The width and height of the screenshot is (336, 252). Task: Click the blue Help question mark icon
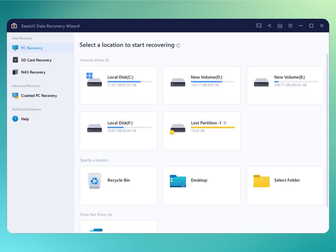(x=15, y=119)
